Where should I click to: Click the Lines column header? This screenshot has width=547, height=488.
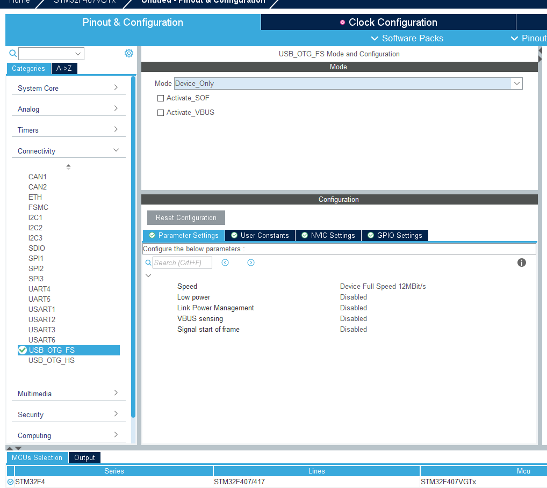(x=316, y=471)
